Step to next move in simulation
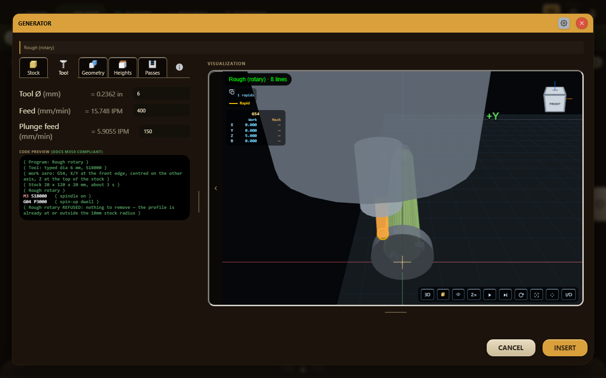The width and height of the screenshot is (606, 378). (x=506, y=294)
